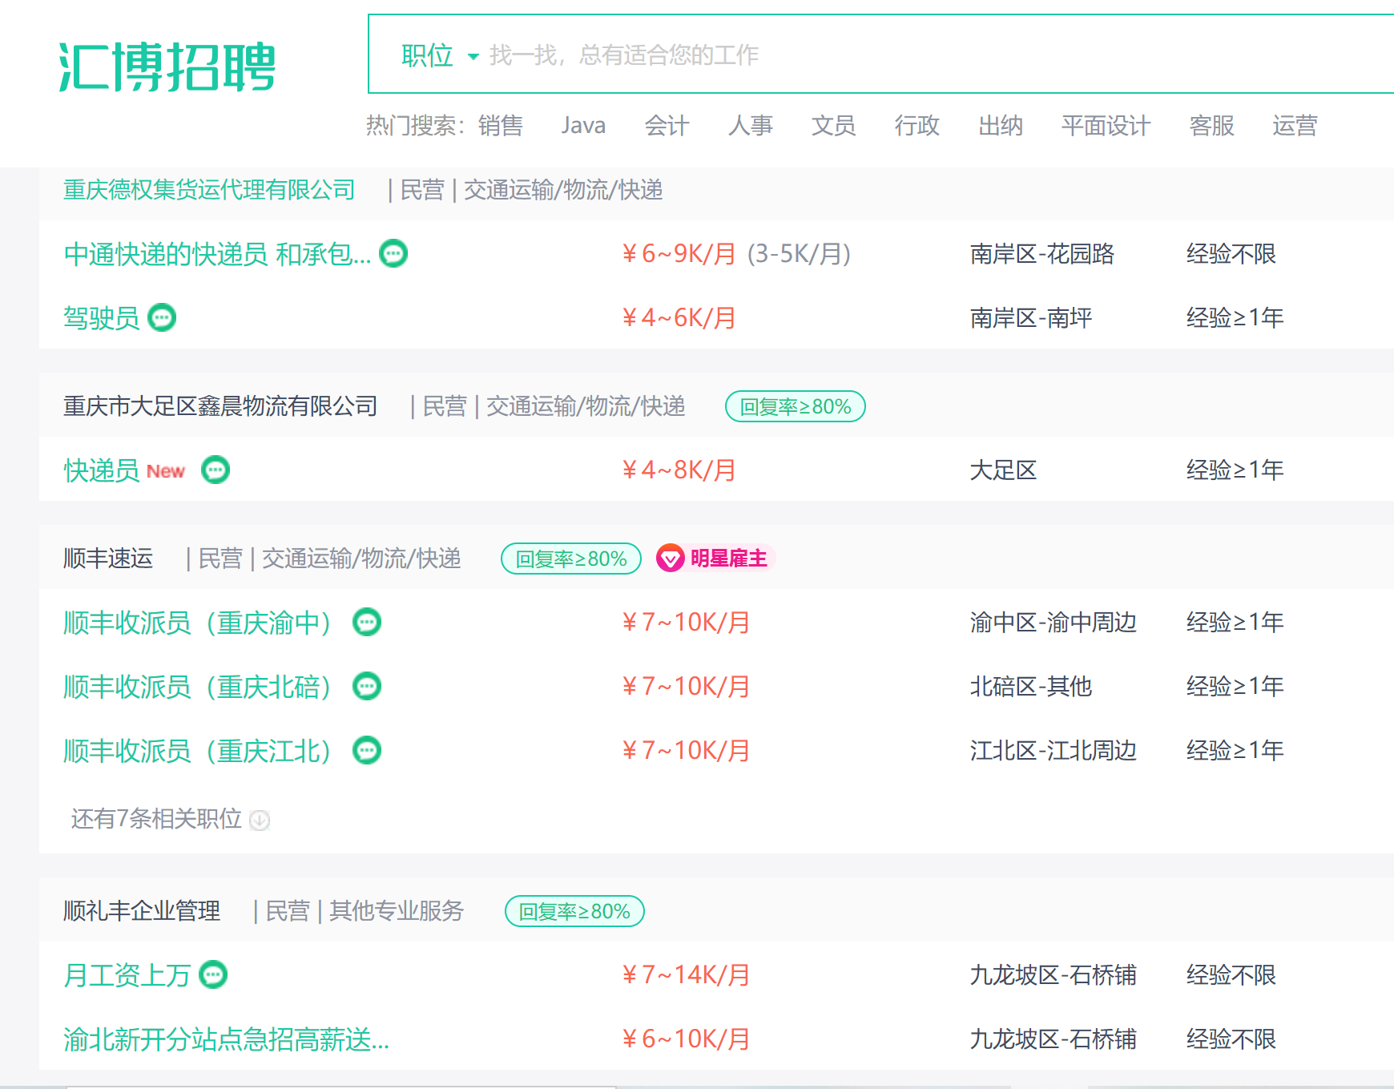Click salary ￥6~10K/月 of 渝北新开分站点 job

[685, 1039]
